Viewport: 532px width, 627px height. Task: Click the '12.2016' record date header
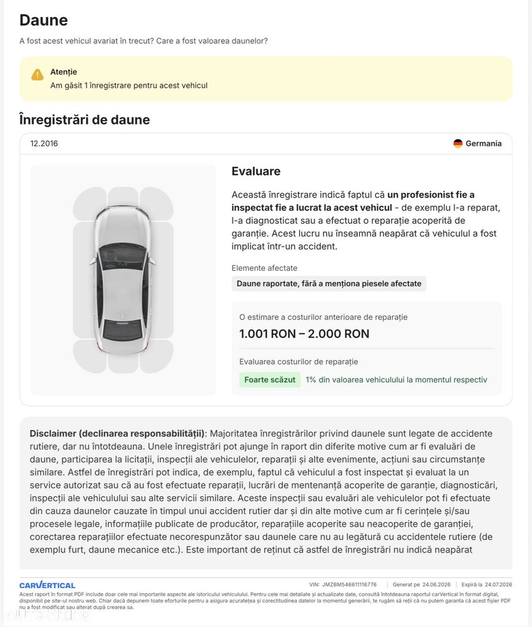tap(44, 144)
